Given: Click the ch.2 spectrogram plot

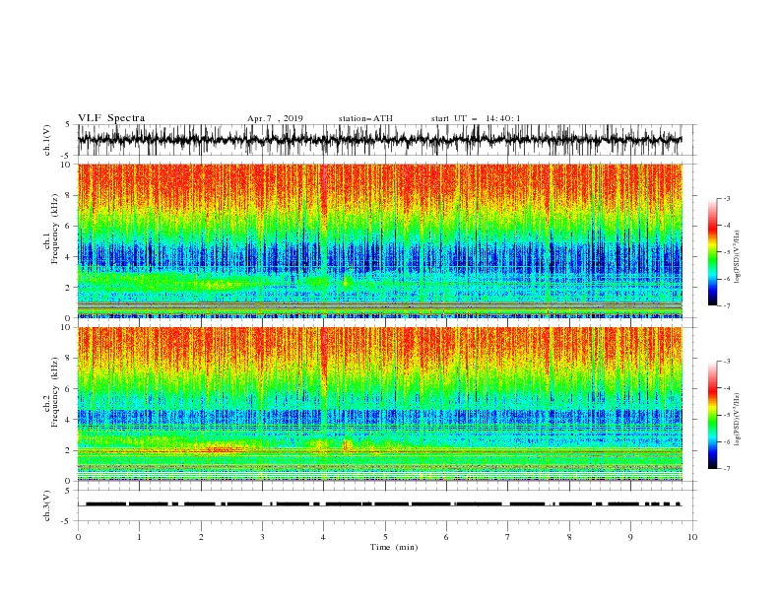Looking at the screenshot, I should pyautogui.click(x=380, y=404).
